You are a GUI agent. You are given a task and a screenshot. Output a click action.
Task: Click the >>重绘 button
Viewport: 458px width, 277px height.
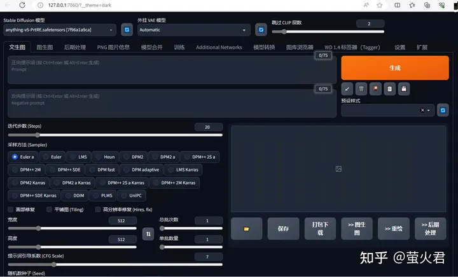point(394,229)
